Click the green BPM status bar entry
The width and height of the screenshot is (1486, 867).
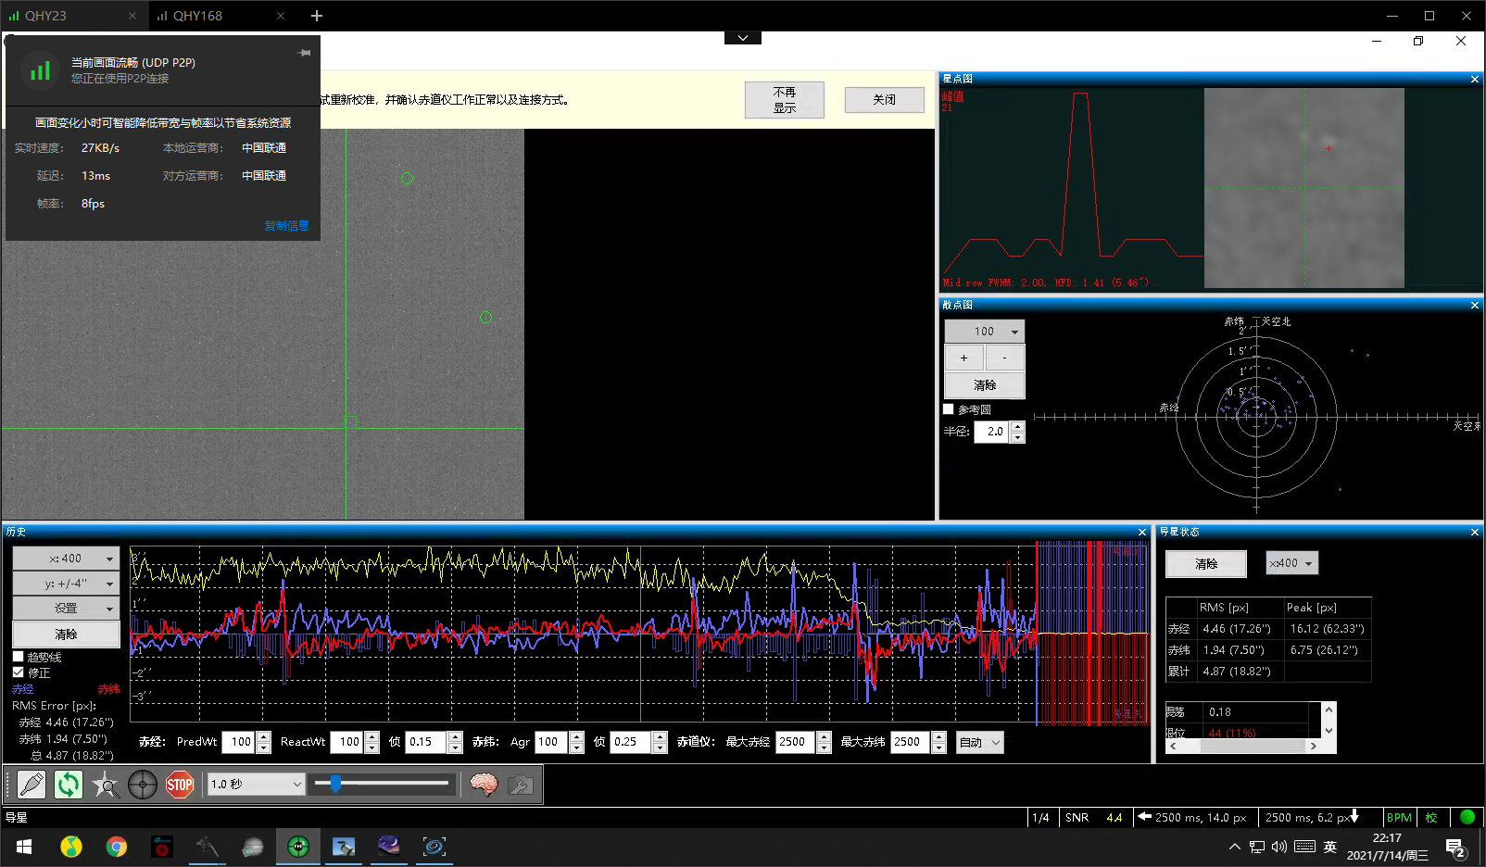[1399, 817]
